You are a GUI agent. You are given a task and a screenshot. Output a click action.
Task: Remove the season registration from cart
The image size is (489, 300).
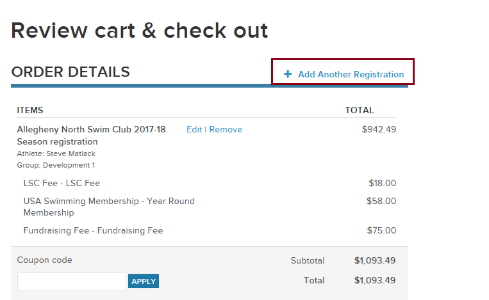[x=226, y=130]
